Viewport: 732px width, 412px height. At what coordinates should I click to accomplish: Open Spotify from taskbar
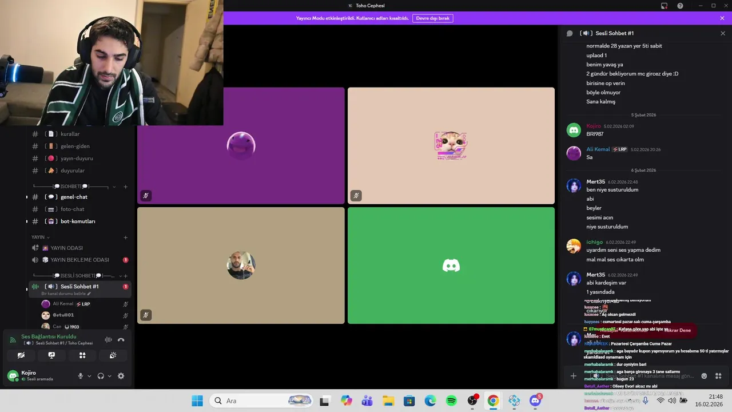(x=451, y=401)
